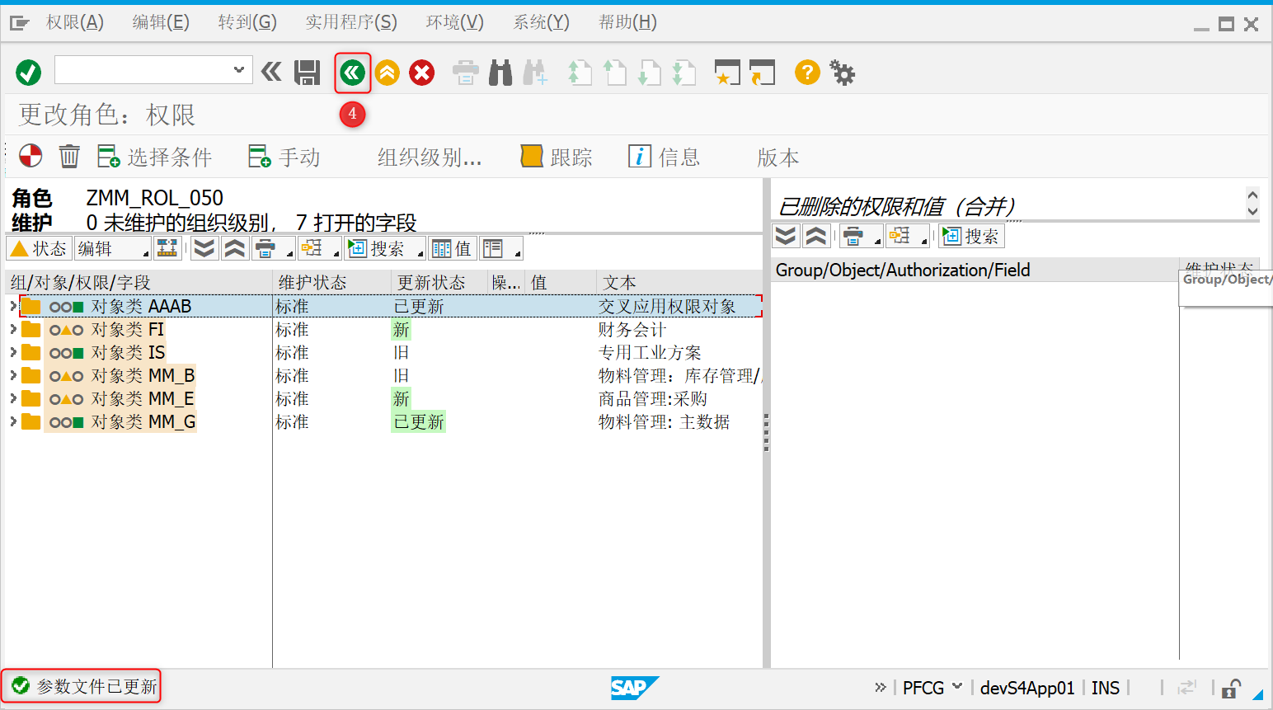Open the customize layout gear icon

[841, 72]
